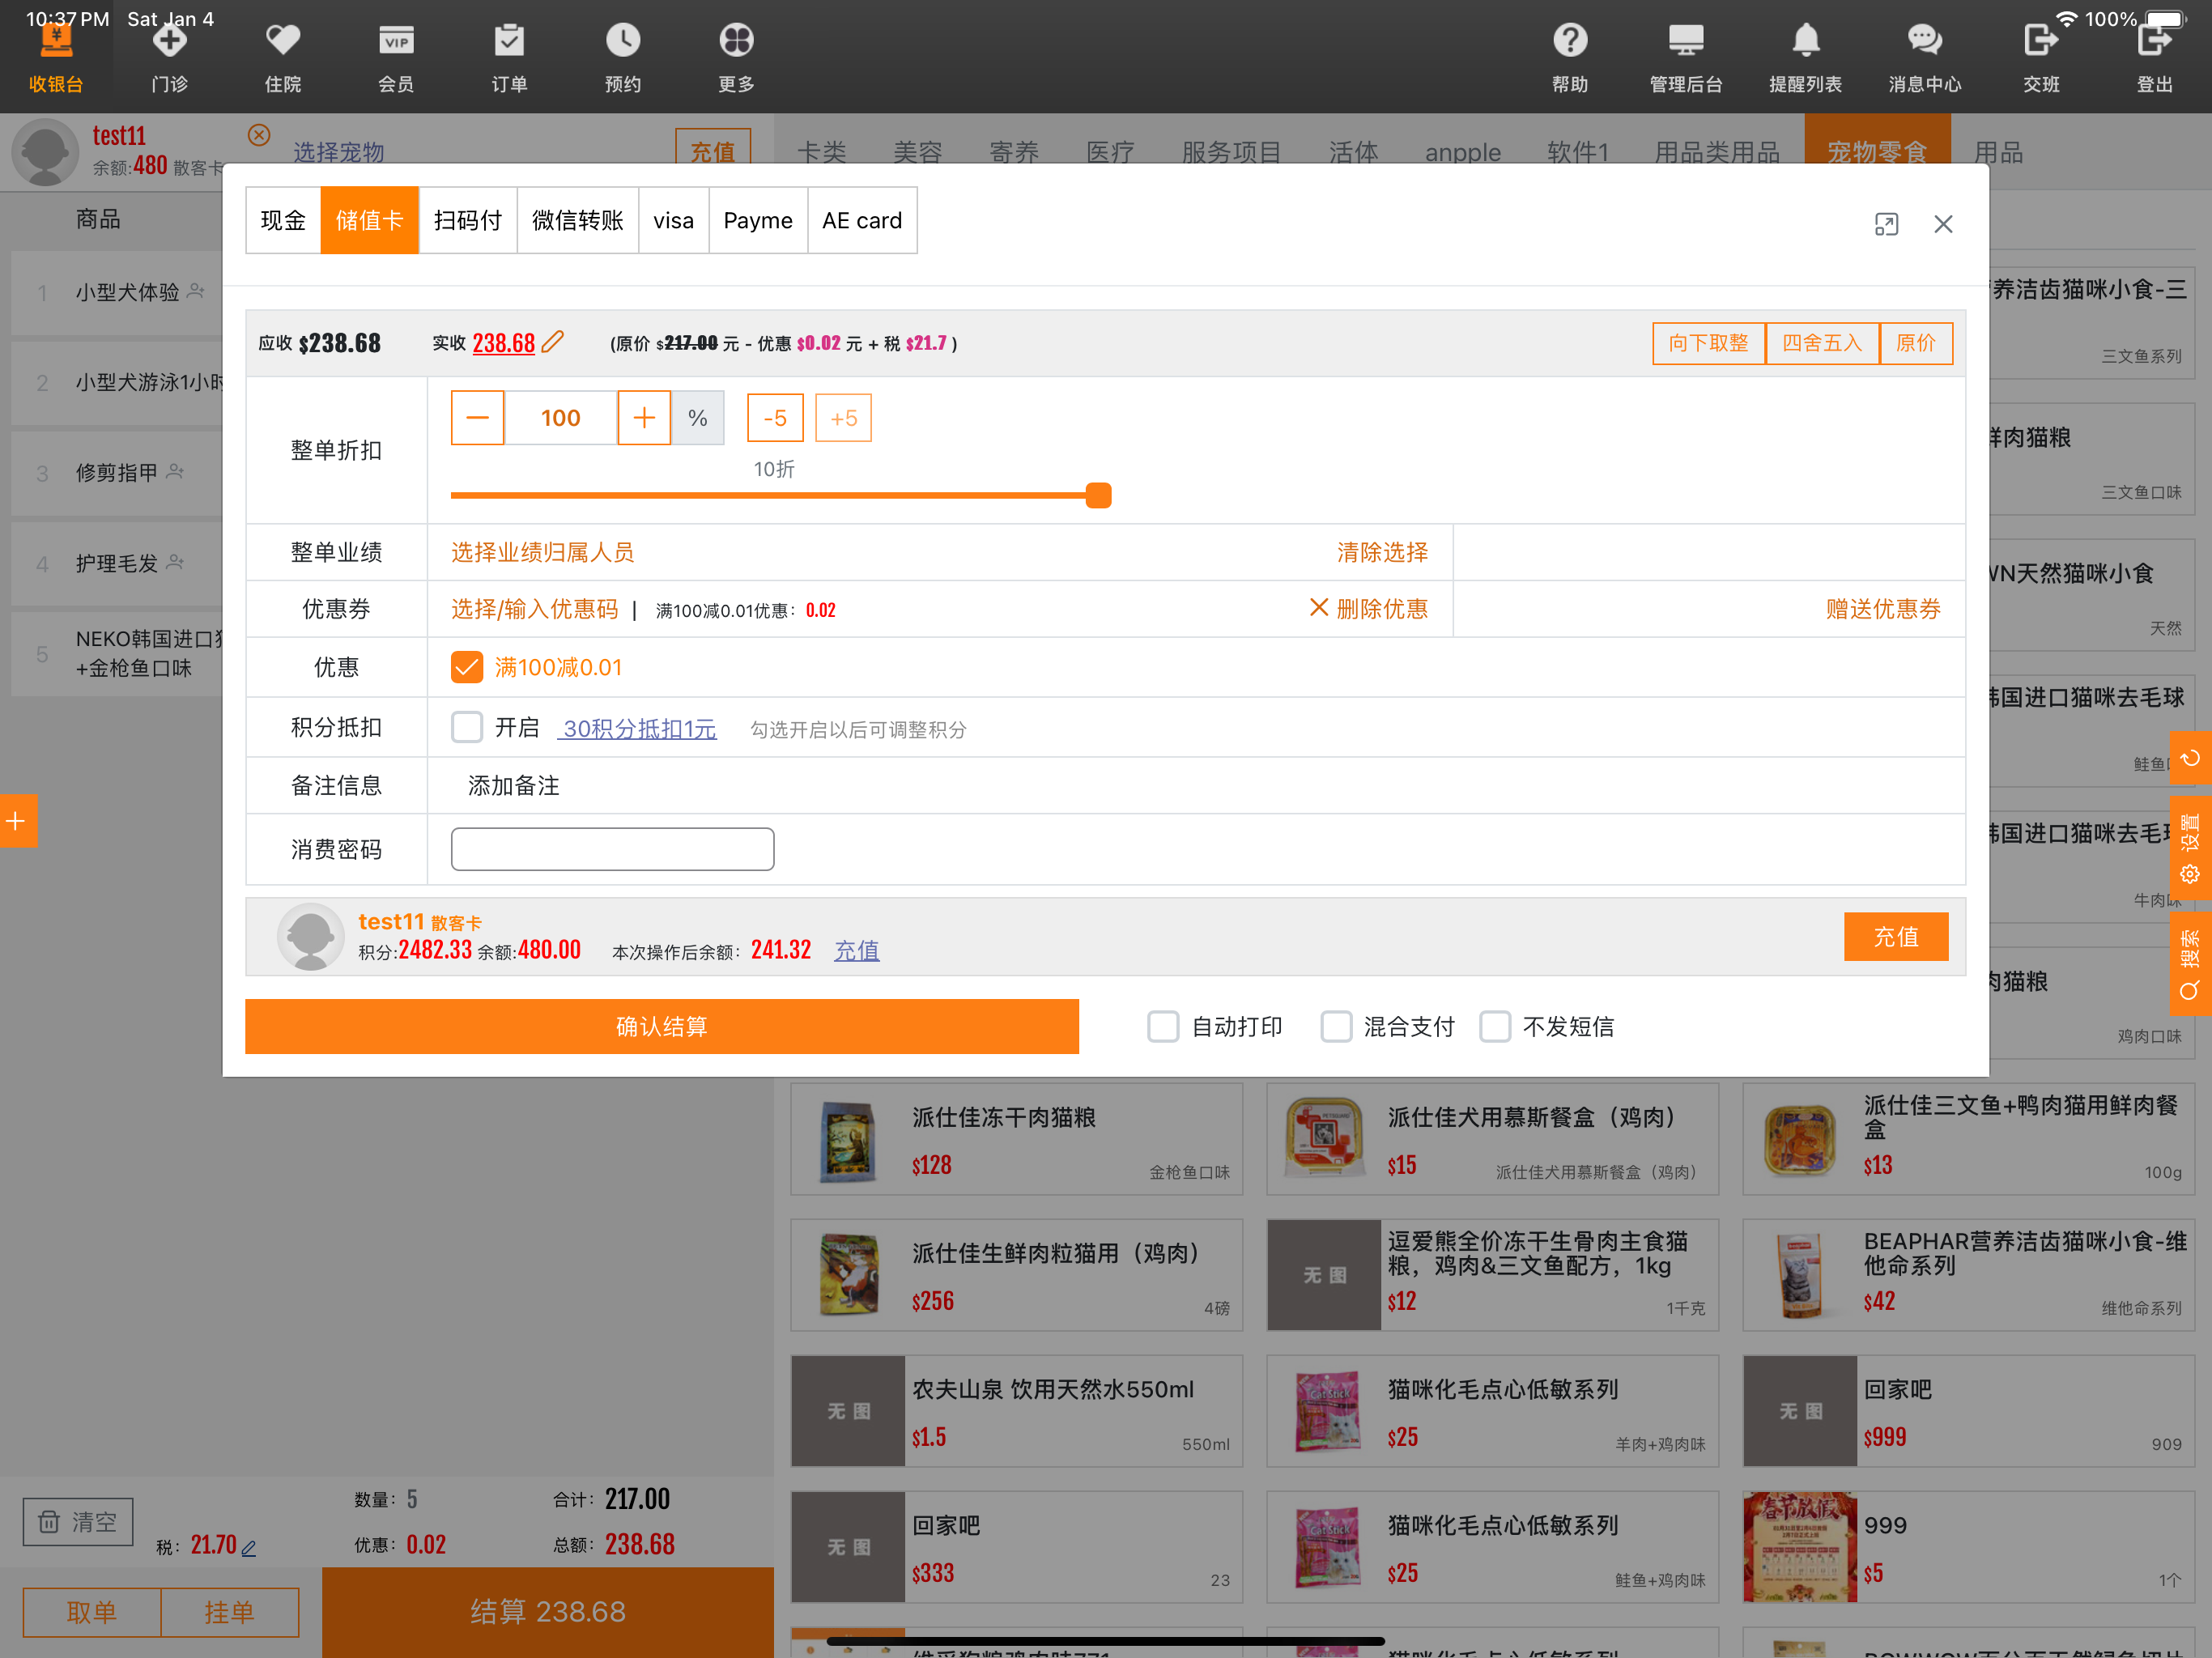Open the 门诊 clinic icon

(169, 57)
